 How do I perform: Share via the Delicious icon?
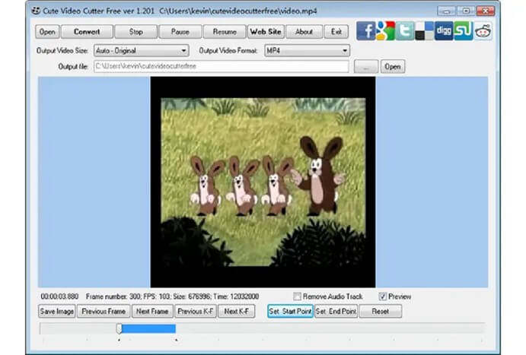pyautogui.click(x=424, y=31)
